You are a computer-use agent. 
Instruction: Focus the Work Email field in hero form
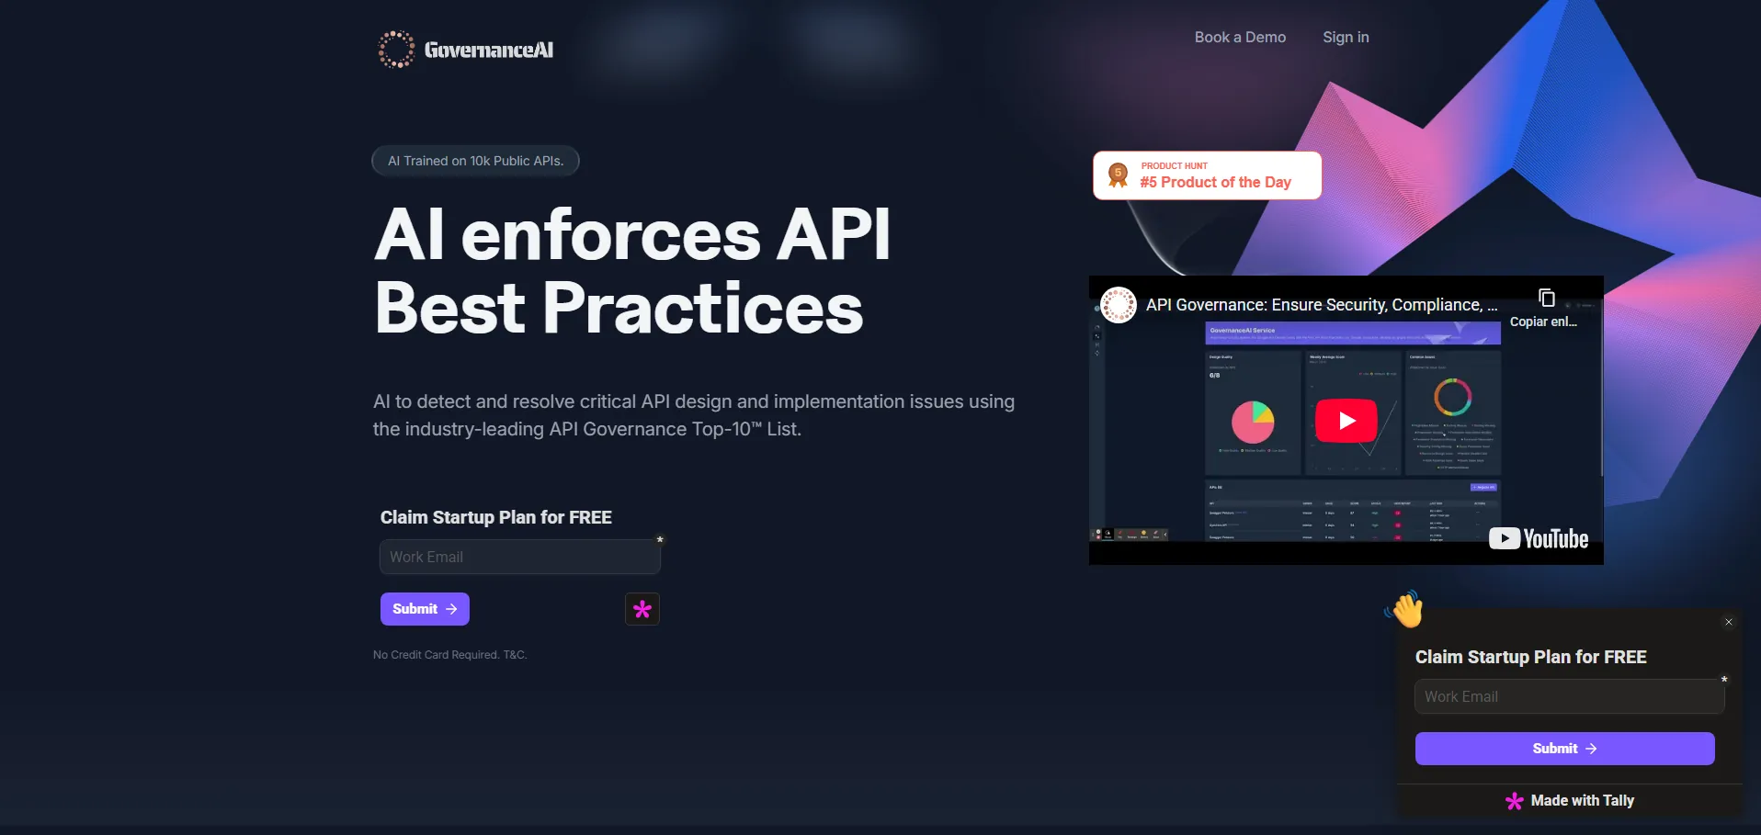click(519, 558)
